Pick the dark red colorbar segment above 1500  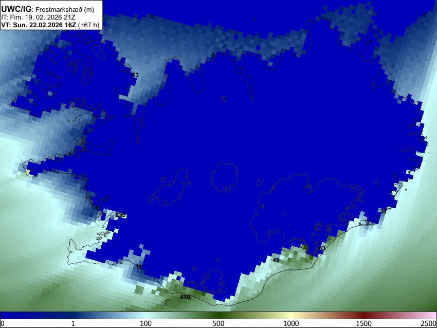363,316
